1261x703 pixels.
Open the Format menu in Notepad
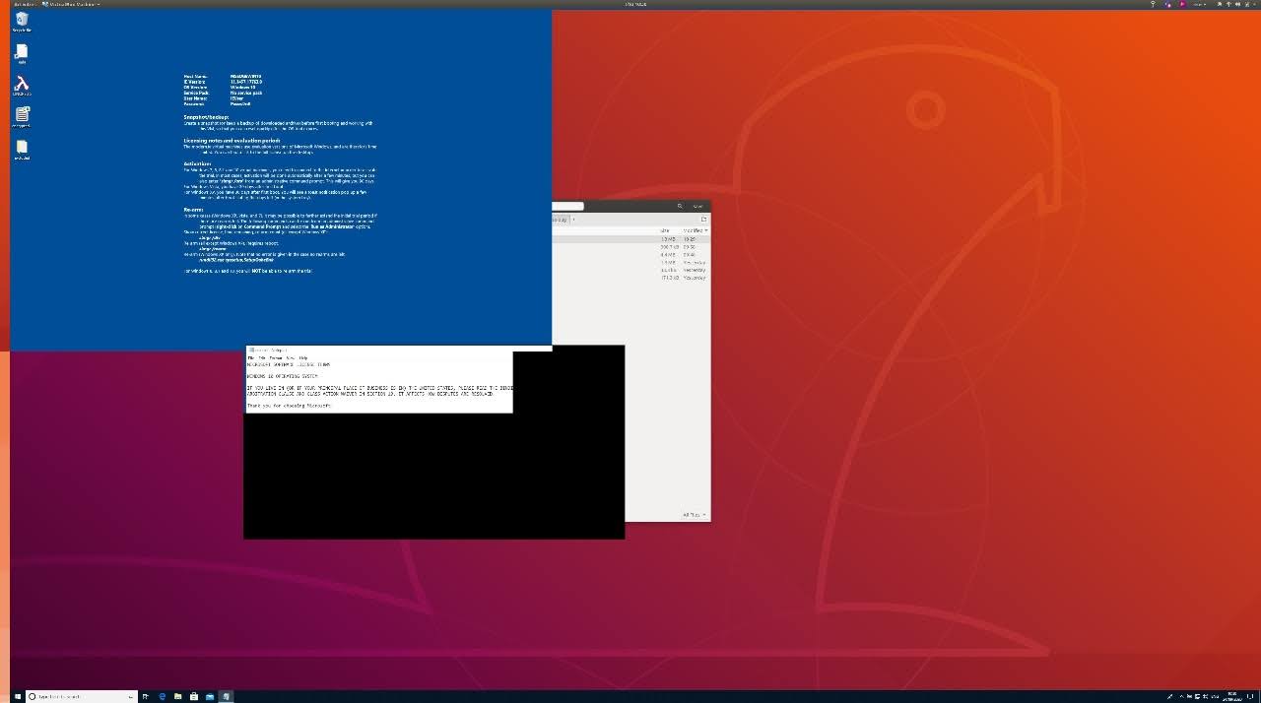click(276, 358)
